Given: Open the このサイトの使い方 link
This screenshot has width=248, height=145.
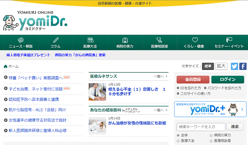Looking at the screenshot, I should pyautogui.click(x=195, y=94).
